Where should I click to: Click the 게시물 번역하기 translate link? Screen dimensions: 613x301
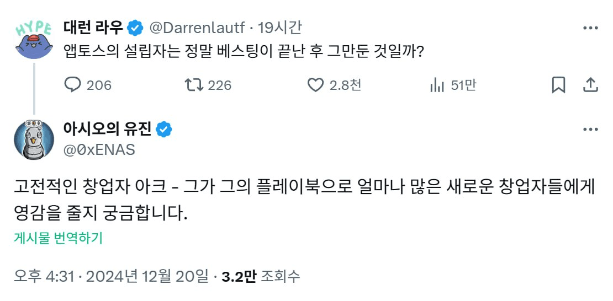pos(59,238)
